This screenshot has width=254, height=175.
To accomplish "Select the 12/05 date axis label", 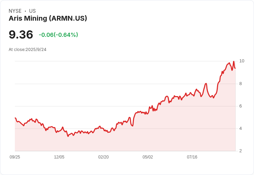I will [59, 157].
